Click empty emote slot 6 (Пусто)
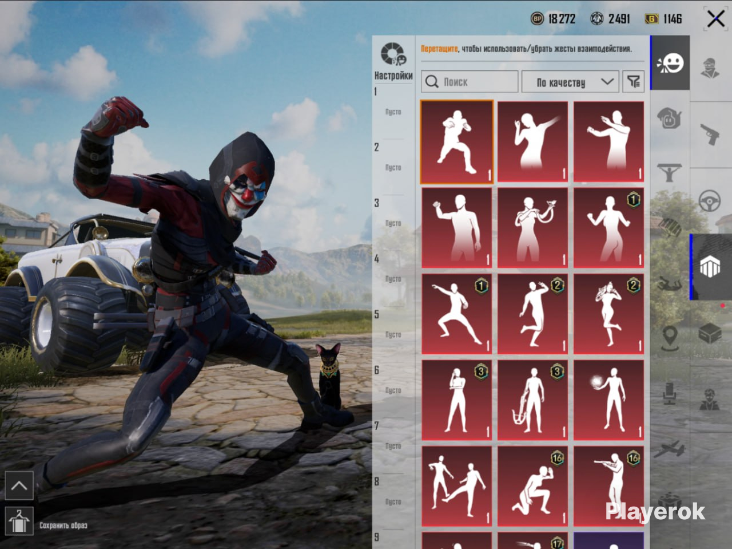The image size is (732, 549). click(393, 390)
